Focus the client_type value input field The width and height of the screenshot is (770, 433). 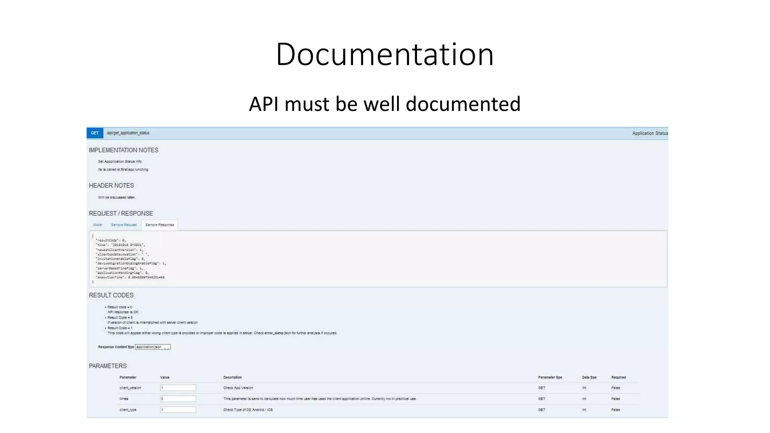pyautogui.click(x=178, y=410)
